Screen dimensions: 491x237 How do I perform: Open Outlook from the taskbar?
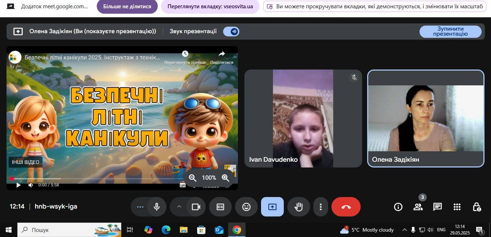[219, 230]
